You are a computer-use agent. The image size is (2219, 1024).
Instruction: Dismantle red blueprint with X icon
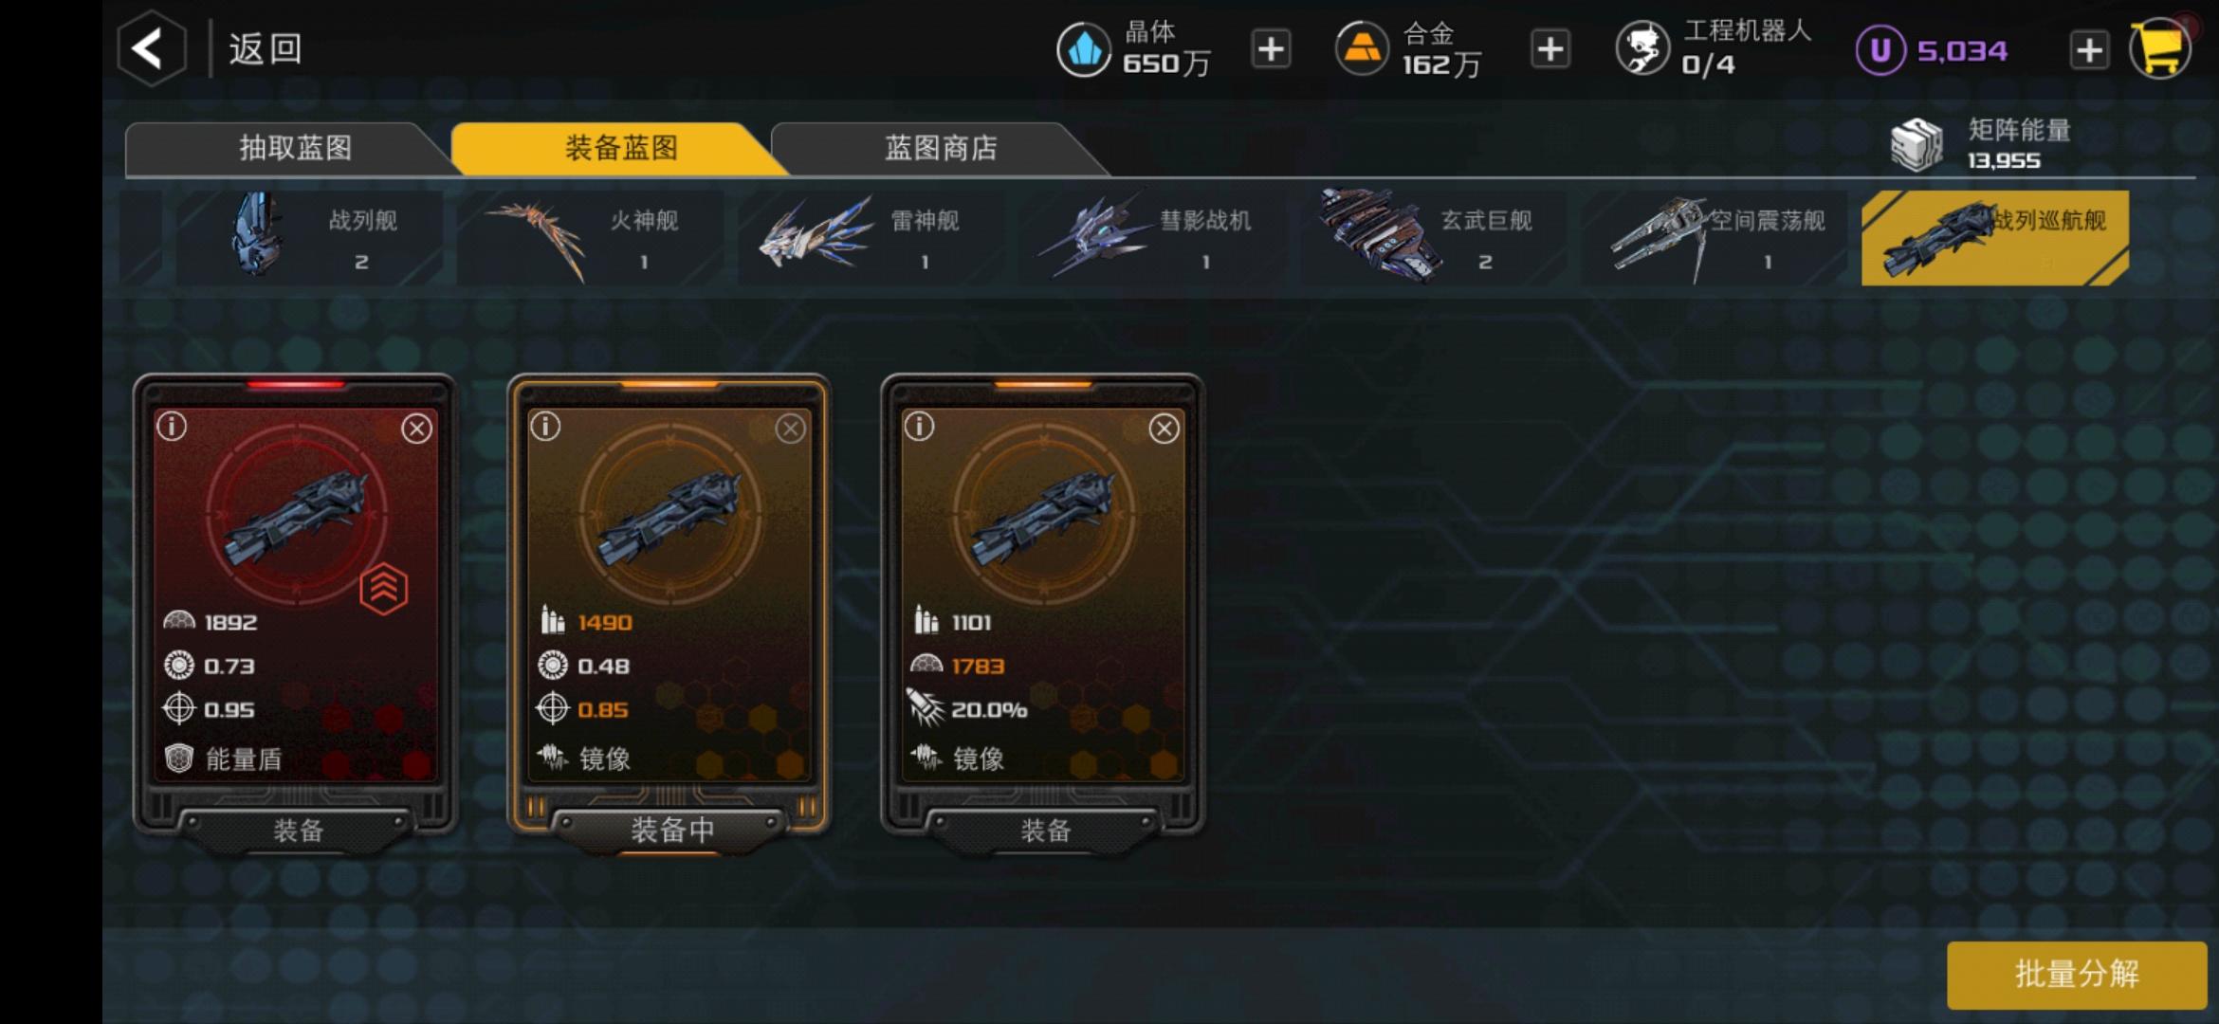416,429
